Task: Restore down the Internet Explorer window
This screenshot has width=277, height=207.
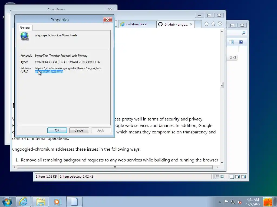Action: [209, 15]
